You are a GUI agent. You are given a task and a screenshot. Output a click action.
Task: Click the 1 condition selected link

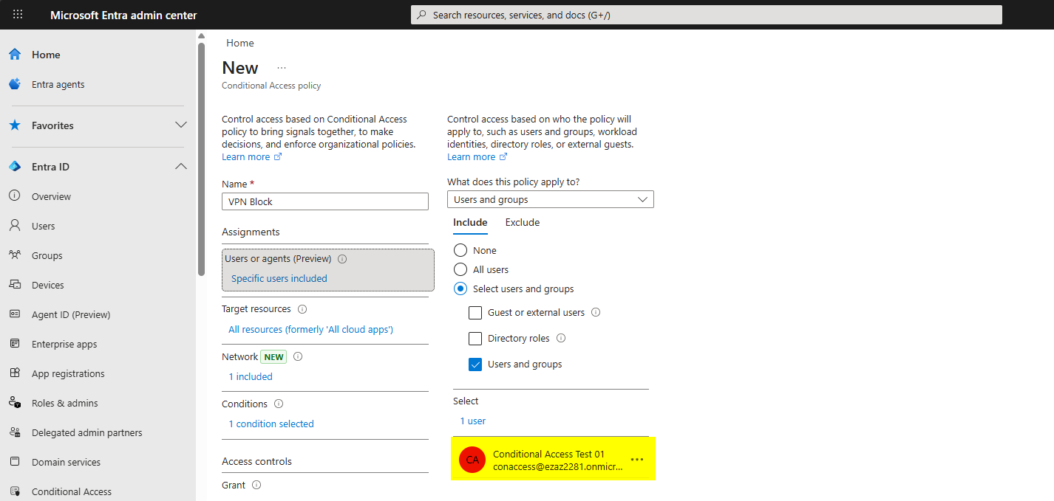pos(271,424)
